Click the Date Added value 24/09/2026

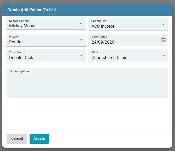click(x=103, y=42)
